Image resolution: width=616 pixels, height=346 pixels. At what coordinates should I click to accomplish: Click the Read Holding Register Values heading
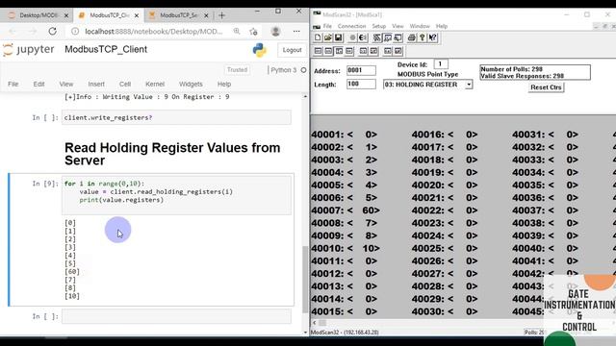[172, 154]
